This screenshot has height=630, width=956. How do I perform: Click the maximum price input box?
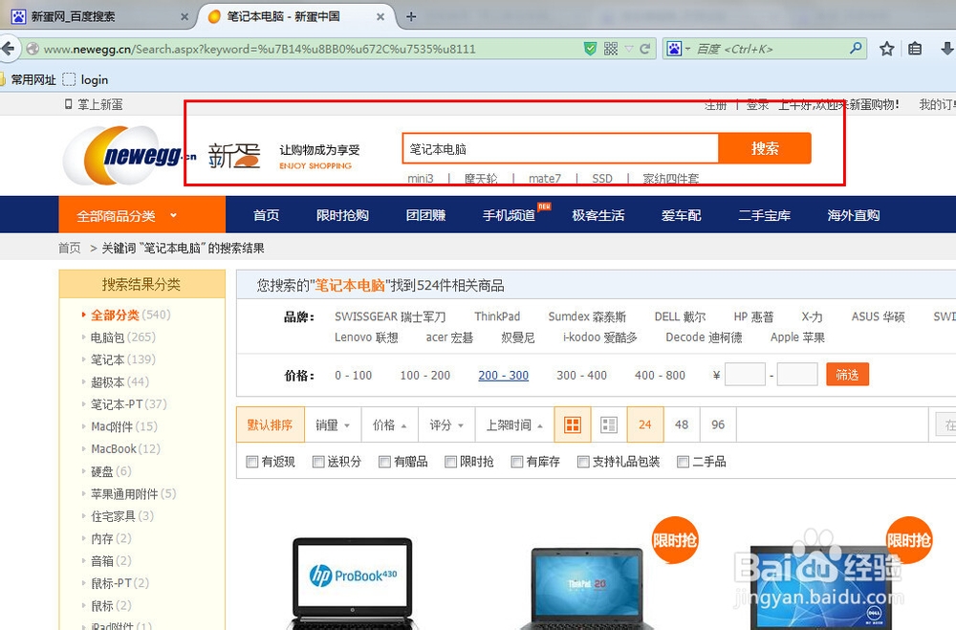[x=797, y=375]
